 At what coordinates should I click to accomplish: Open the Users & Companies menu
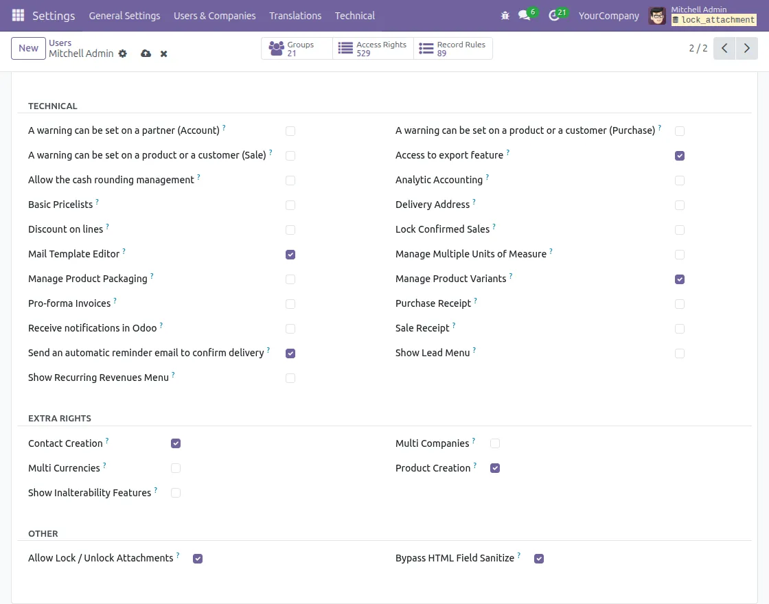(214, 16)
